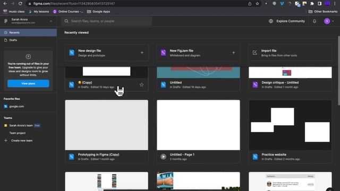Open the Google Apps bookmark folder
340x191 pixels.
(98, 12)
